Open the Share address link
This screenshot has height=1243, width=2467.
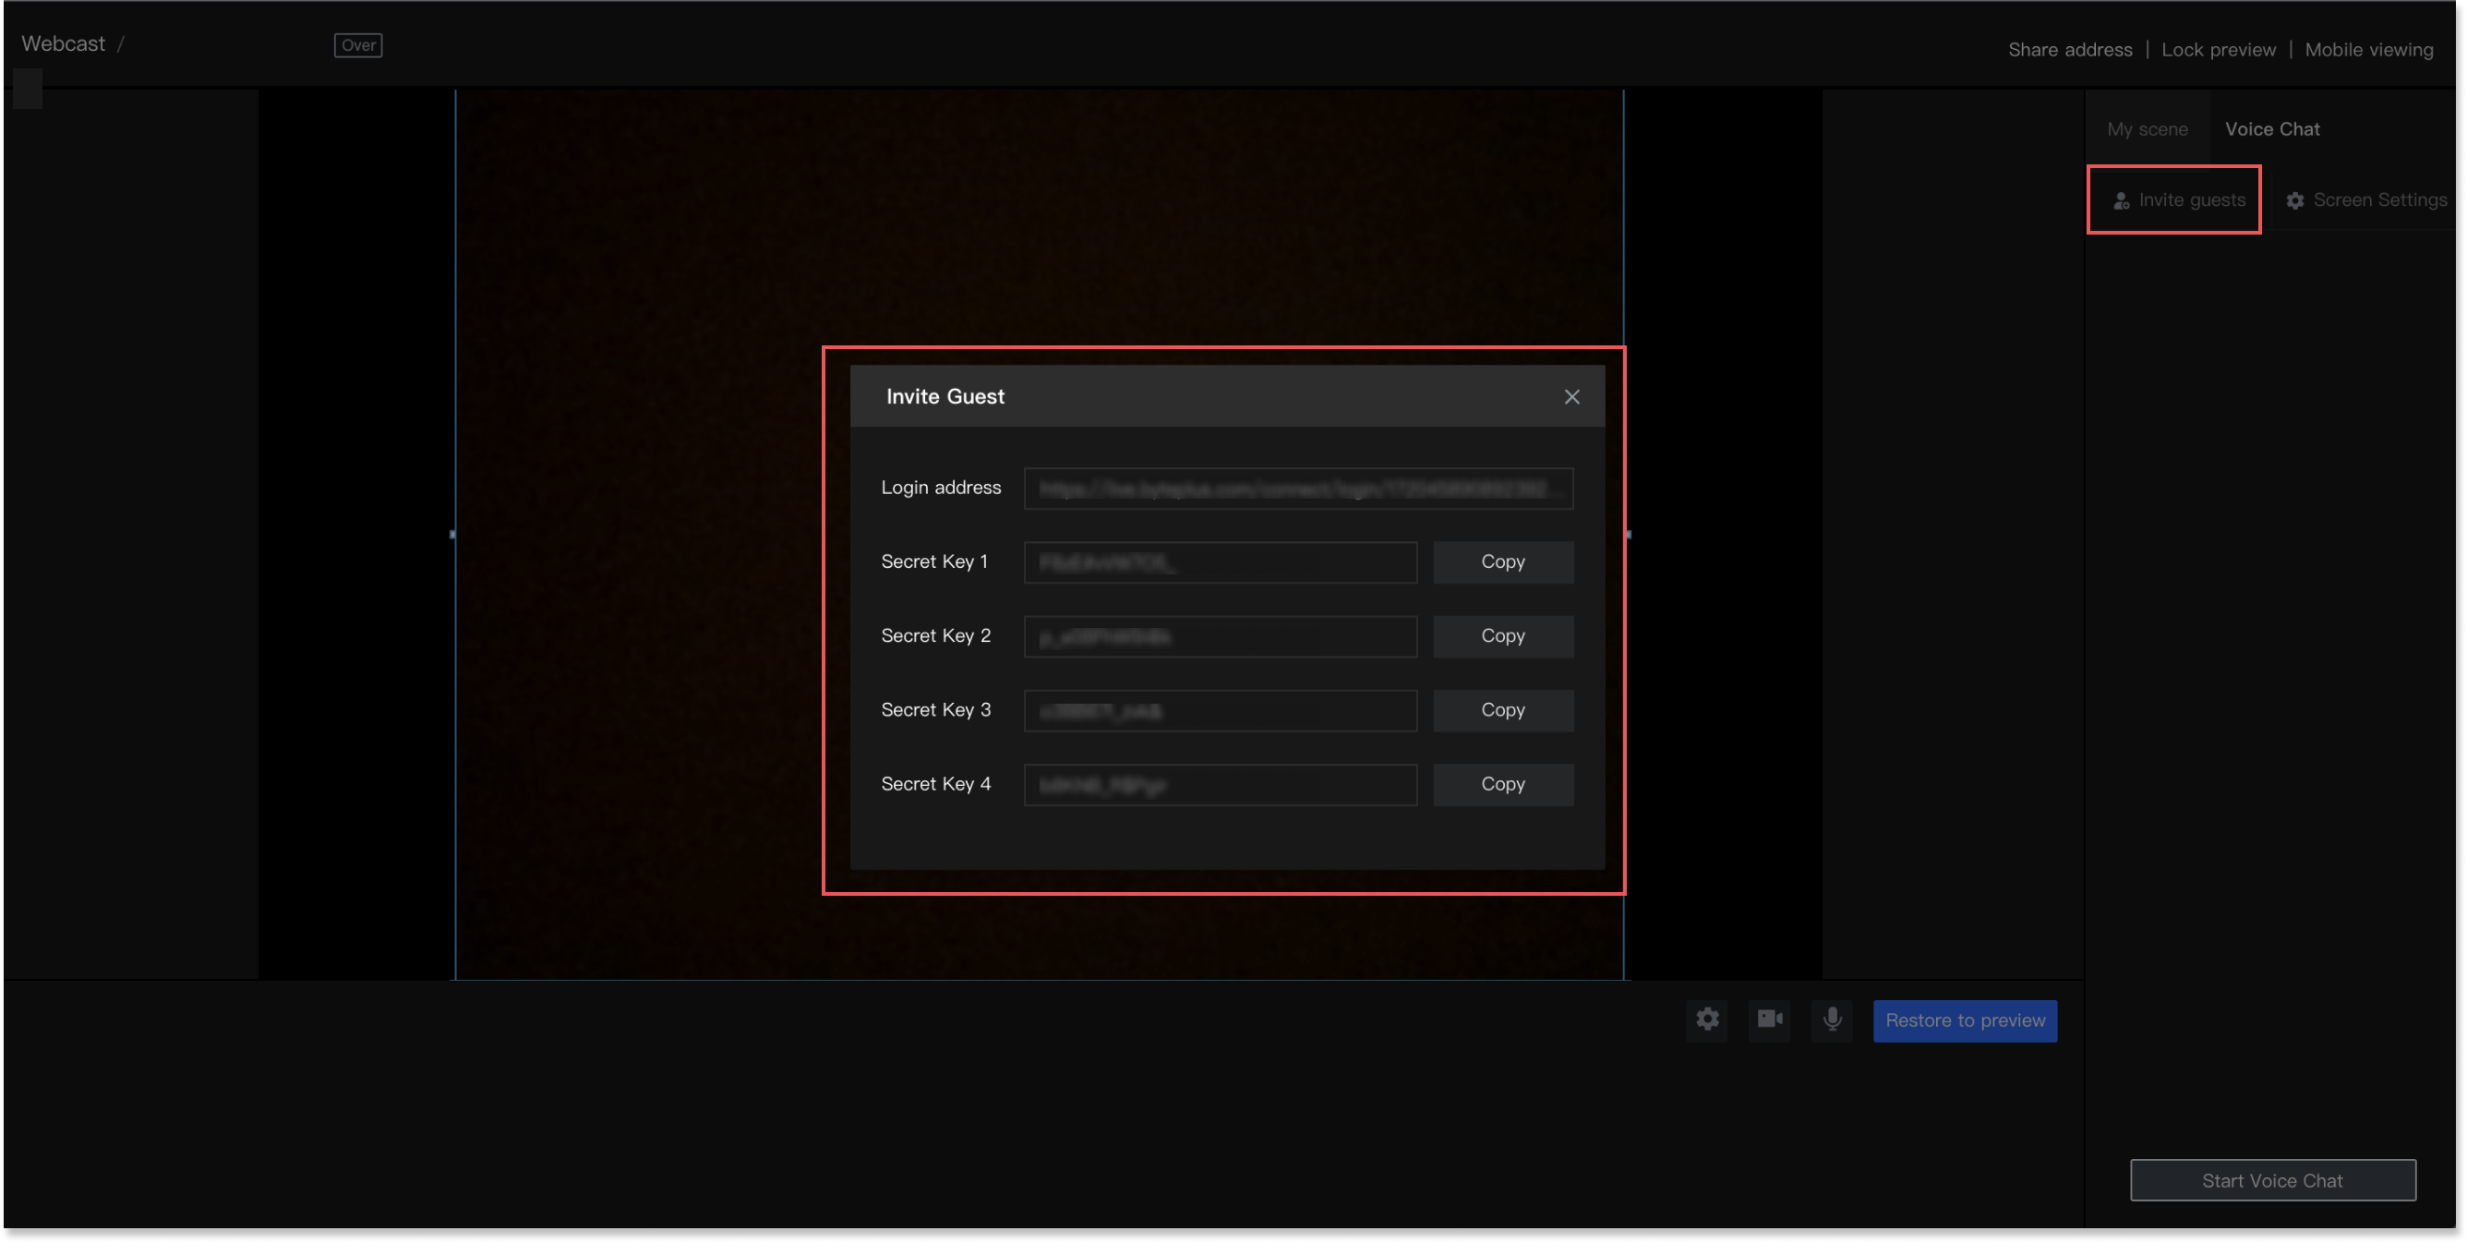click(x=2070, y=50)
